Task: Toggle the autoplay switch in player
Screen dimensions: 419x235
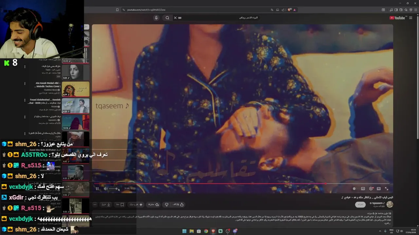Action: point(354,189)
